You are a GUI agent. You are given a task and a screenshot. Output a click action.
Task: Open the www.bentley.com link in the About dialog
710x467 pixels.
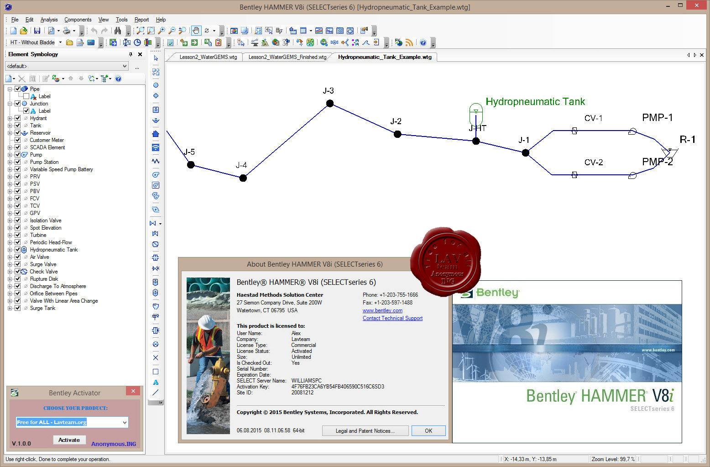point(382,310)
